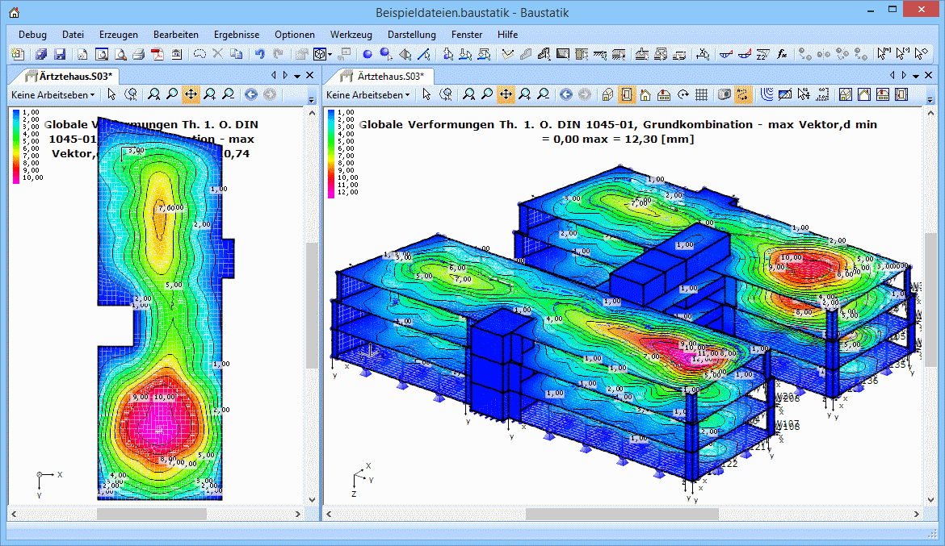Click the Undo arrow icon
945x546 pixels.
pyautogui.click(x=259, y=55)
